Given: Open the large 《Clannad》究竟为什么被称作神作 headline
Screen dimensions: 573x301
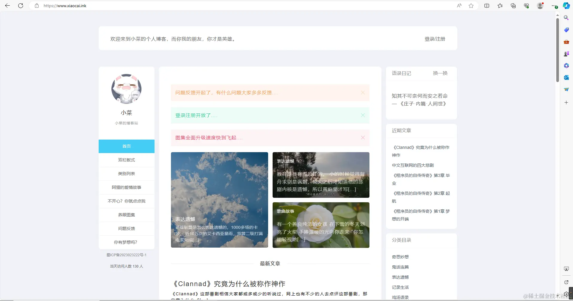Looking at the screenshot, I should coord(229,284).
